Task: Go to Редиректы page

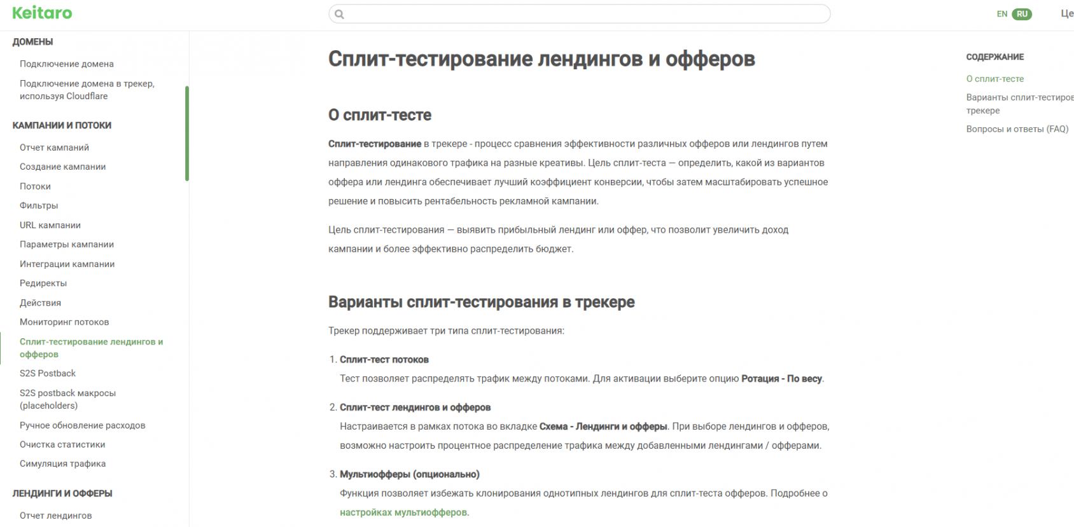Action: [x=43, y=283]
